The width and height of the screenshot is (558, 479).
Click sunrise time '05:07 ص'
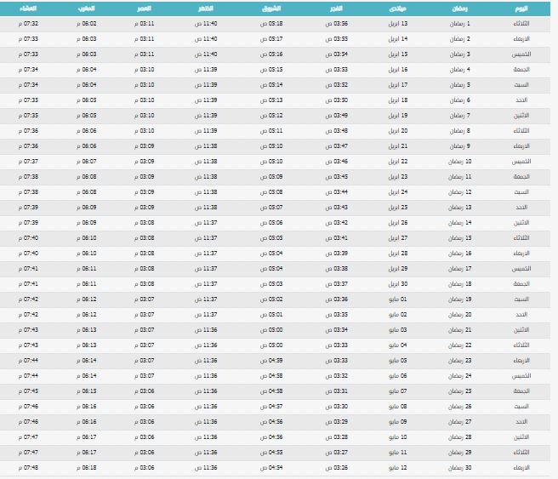pyautogui.click(x=271, y=208)
